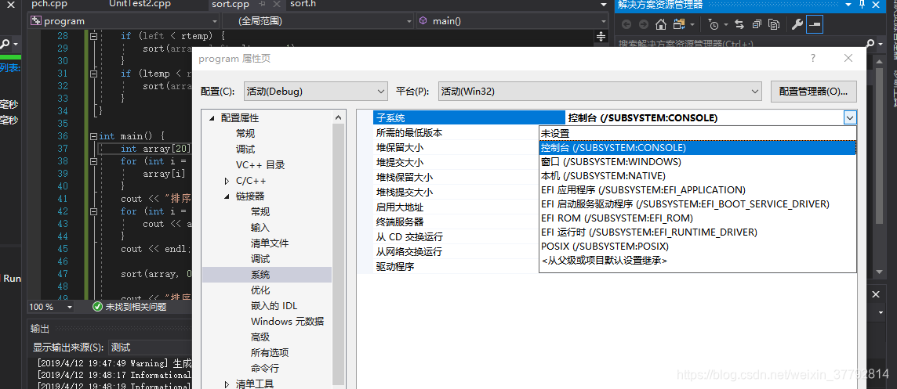Select 输入 under 链接器
This screenshot has width=897, height=389.
[x=260, y=227]
